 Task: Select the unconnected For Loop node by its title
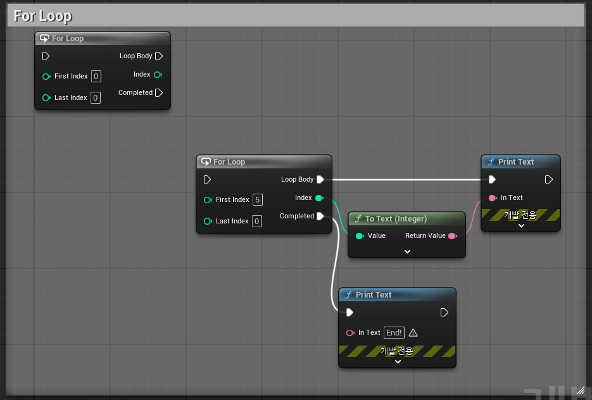[68, 39]
